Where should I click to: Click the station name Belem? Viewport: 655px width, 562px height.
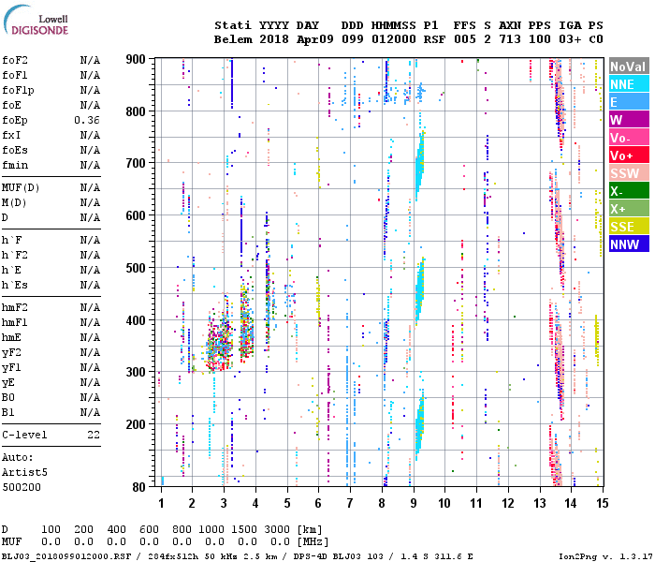(x=233, y=39)
